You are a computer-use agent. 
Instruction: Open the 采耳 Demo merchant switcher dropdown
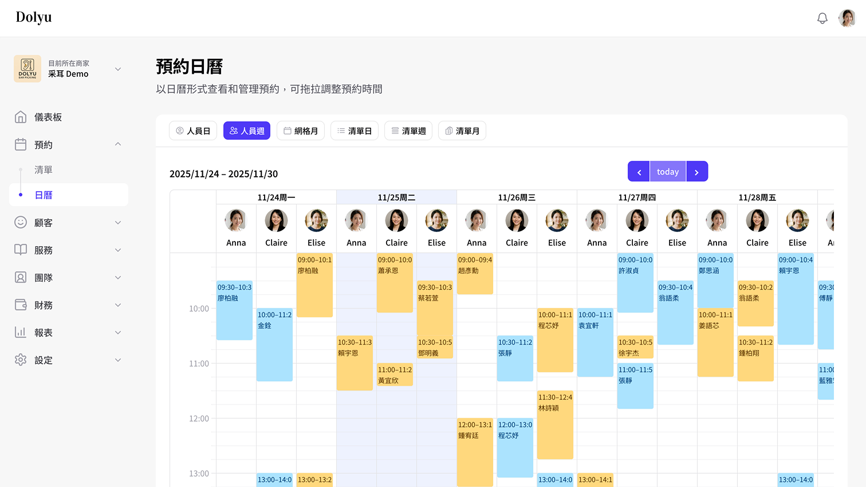tap(118, 69)
